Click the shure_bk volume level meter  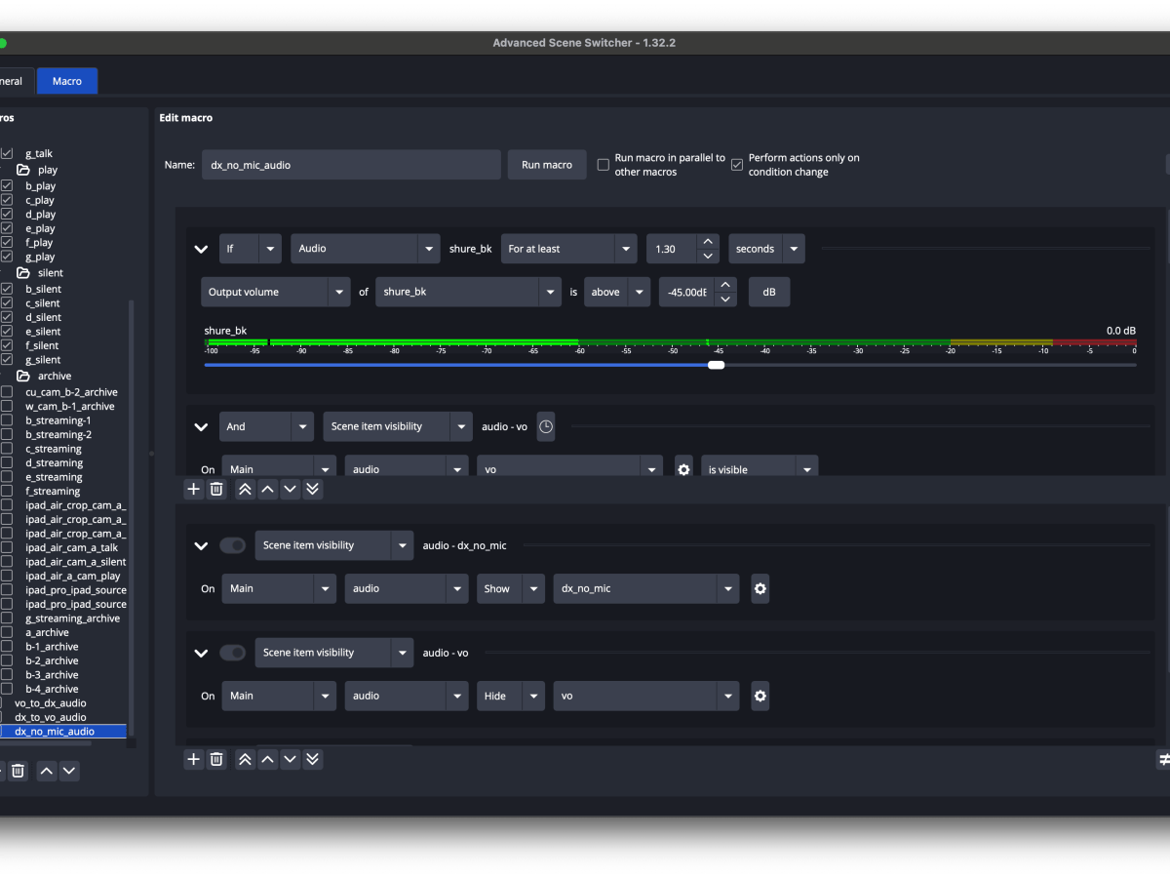coord(670,342)
